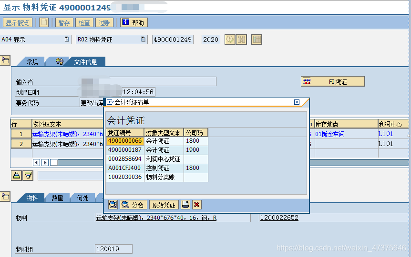Close the 会计凭证清单 dialog
411x257 pixels.
pos(297,102)
